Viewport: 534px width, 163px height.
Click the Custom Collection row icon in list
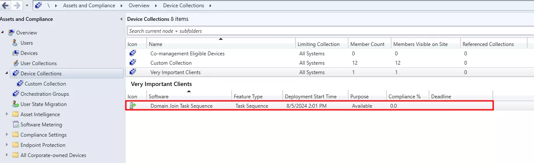click(x=133, y=63)
